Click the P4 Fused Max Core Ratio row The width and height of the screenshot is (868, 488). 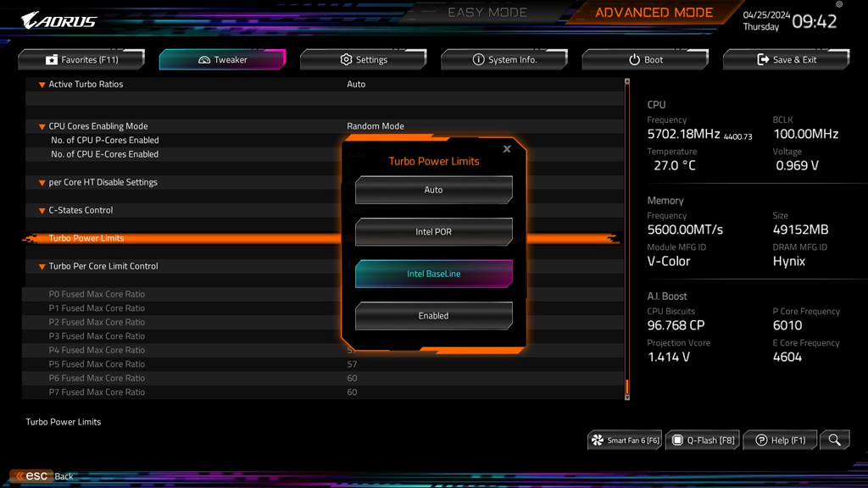323,350
